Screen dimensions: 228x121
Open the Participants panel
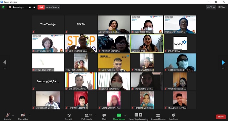87,117
